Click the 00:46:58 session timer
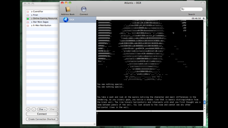Screen dimensions: 228x128 196,18
